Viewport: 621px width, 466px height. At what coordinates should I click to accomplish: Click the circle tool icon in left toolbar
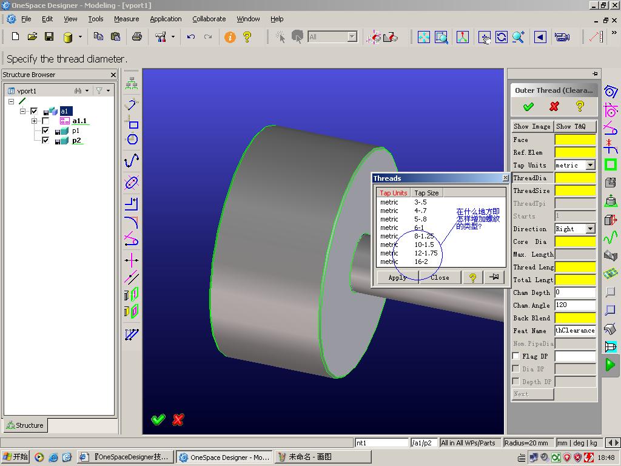pos(132,139)
